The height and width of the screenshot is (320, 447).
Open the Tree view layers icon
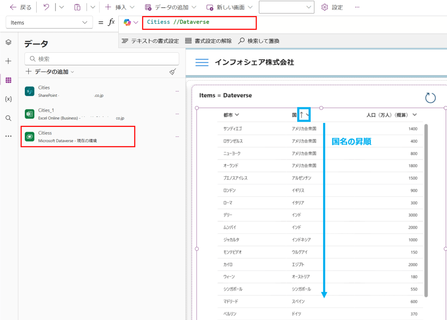(8, 42)
